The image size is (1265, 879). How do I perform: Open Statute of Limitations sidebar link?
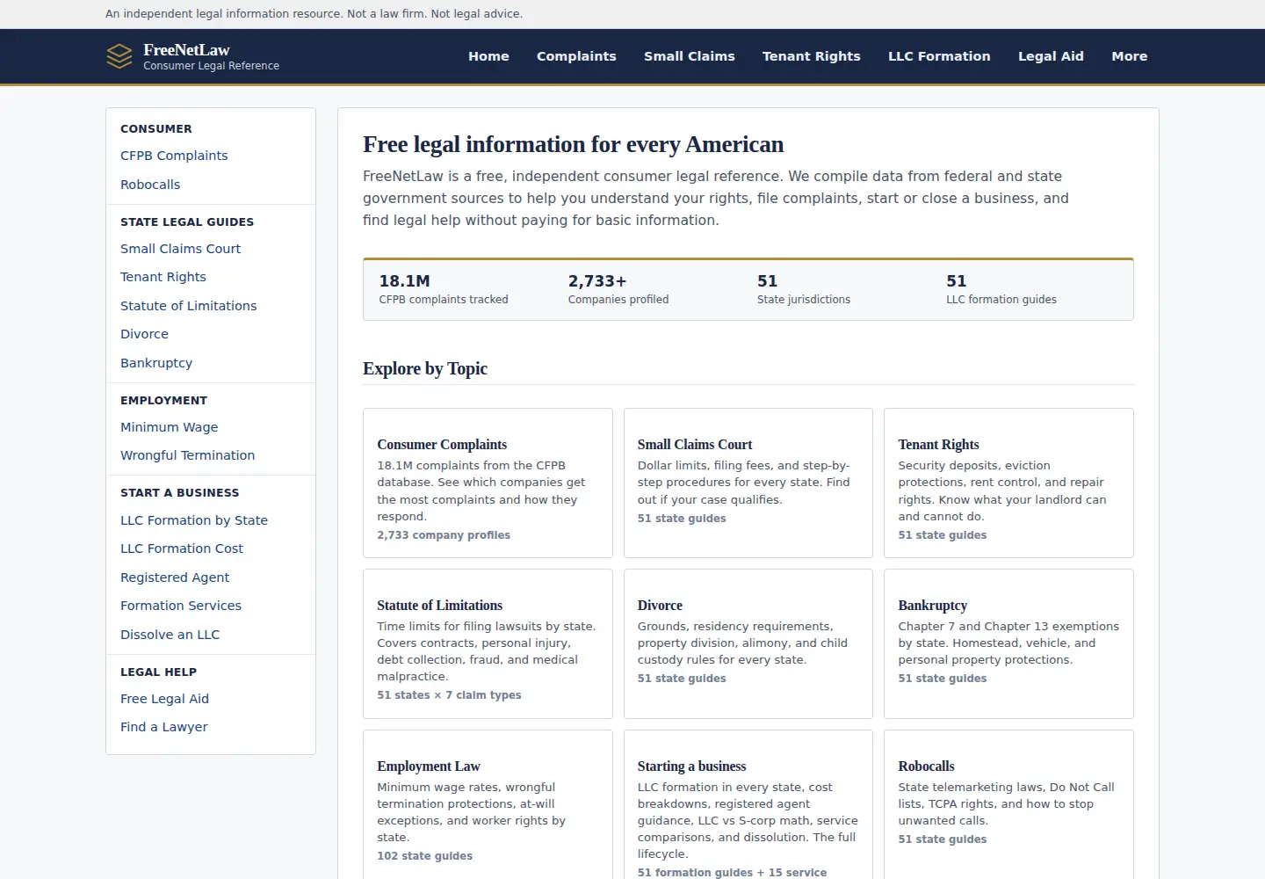pos(189,306)
